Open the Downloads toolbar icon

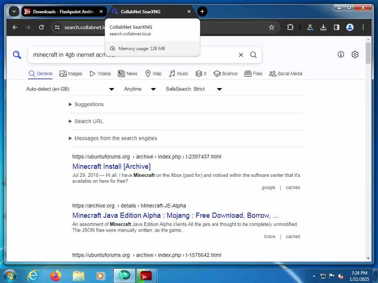pyautogui.click(x=323, y=27)
